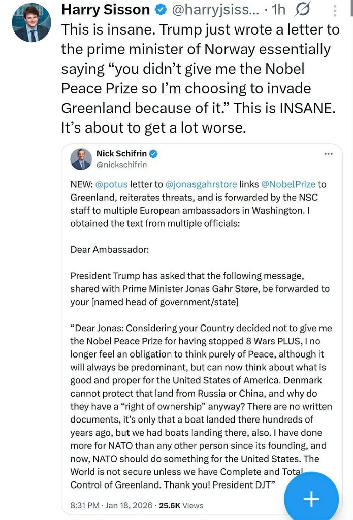The height and width of the screenshot is (520, 353).
Task: Click the Nick Schifrin name in the quoted post
Action: click(120, 153)
